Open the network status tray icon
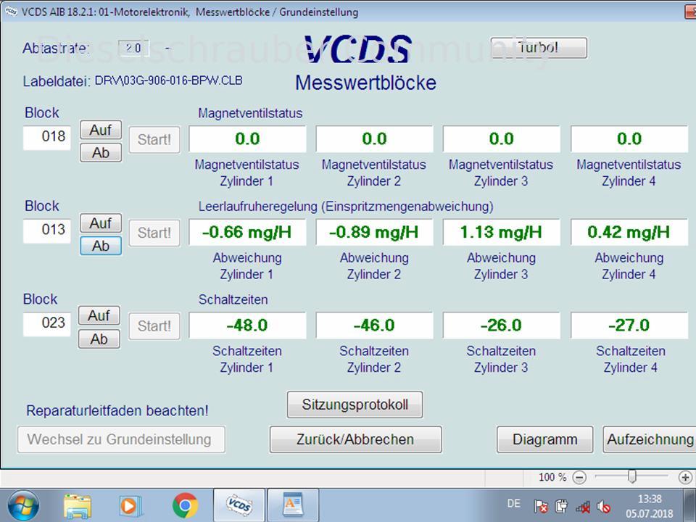 [x=582, y=506]
